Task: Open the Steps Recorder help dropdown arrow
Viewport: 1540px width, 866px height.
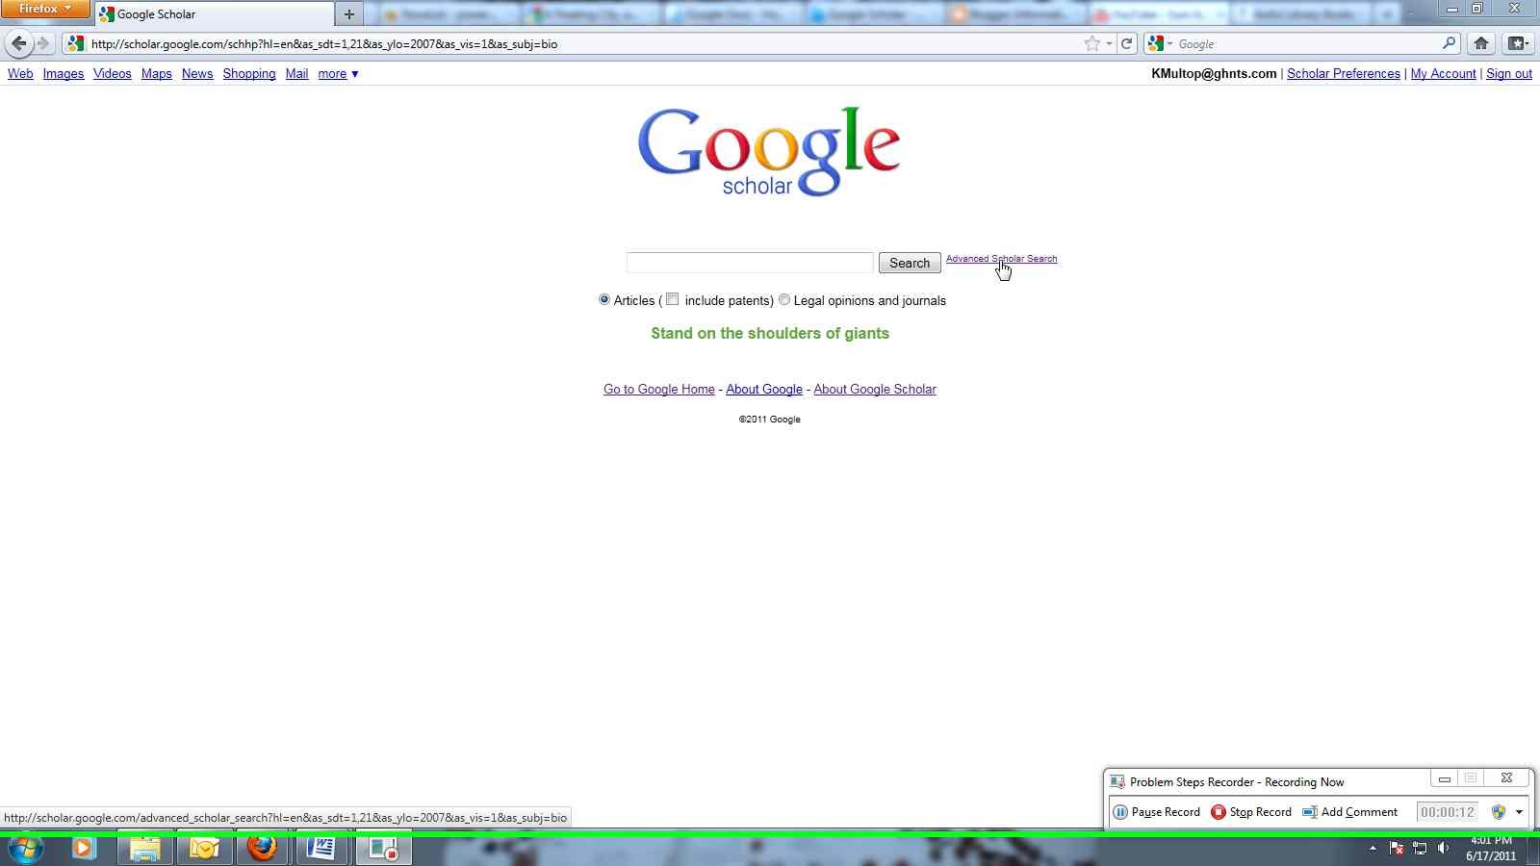Action: (1519, 812)
